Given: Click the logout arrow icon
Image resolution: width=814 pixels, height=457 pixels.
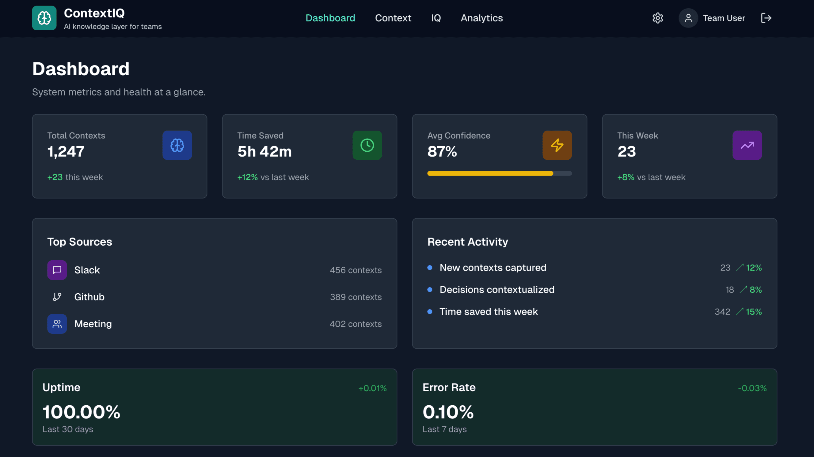Looking at the screenshot, I should click(x=766, y=18).
